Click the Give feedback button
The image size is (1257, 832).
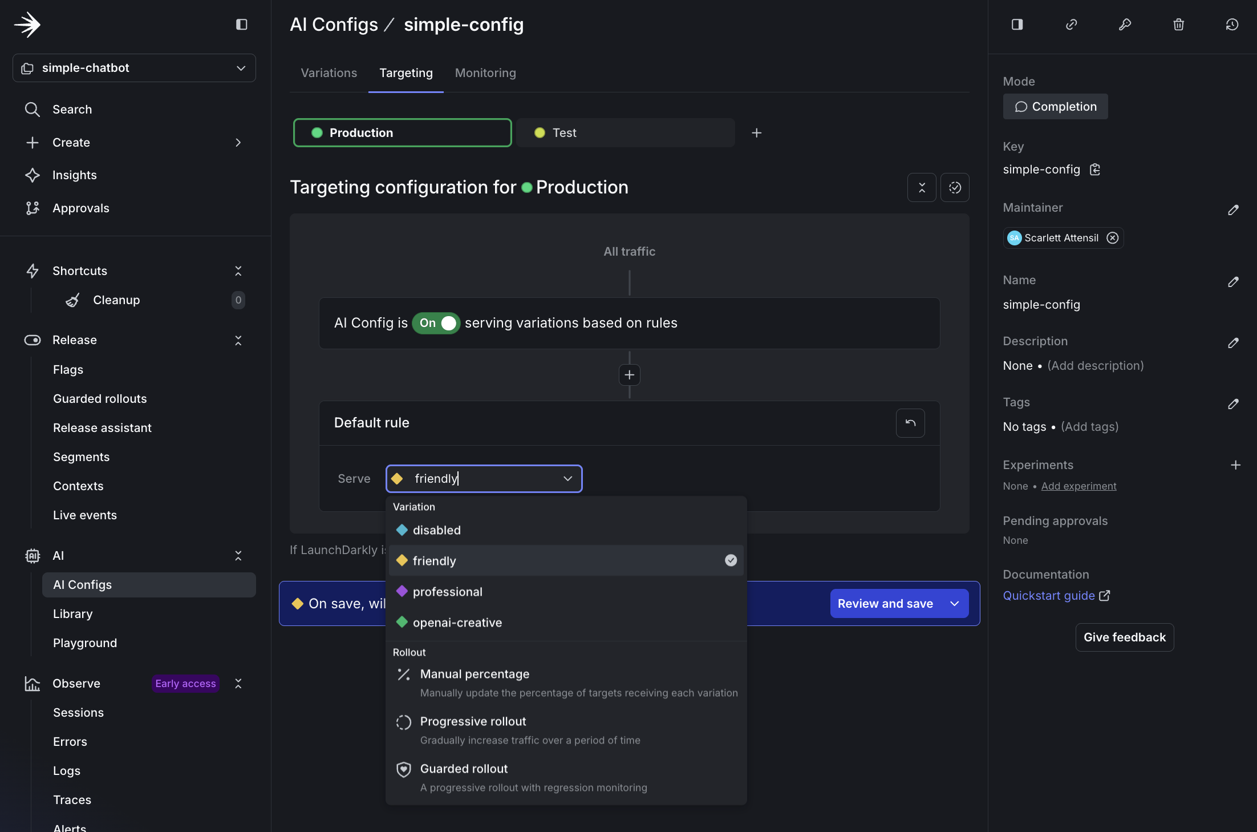pyautogui.click(x=1124, y=637)
